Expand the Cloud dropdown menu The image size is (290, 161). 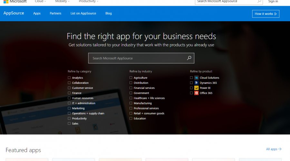[x=40, y=1]
